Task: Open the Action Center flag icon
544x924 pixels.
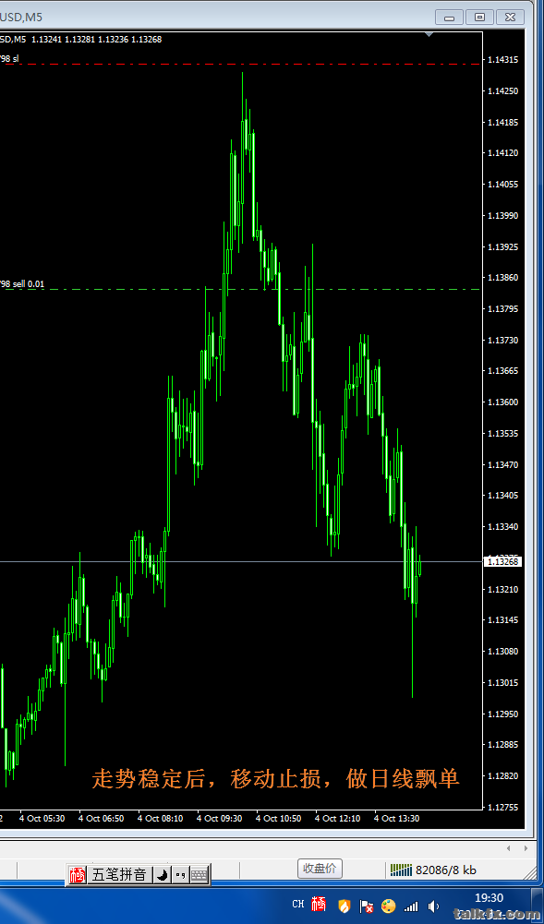Action: (x=367, y=906)
